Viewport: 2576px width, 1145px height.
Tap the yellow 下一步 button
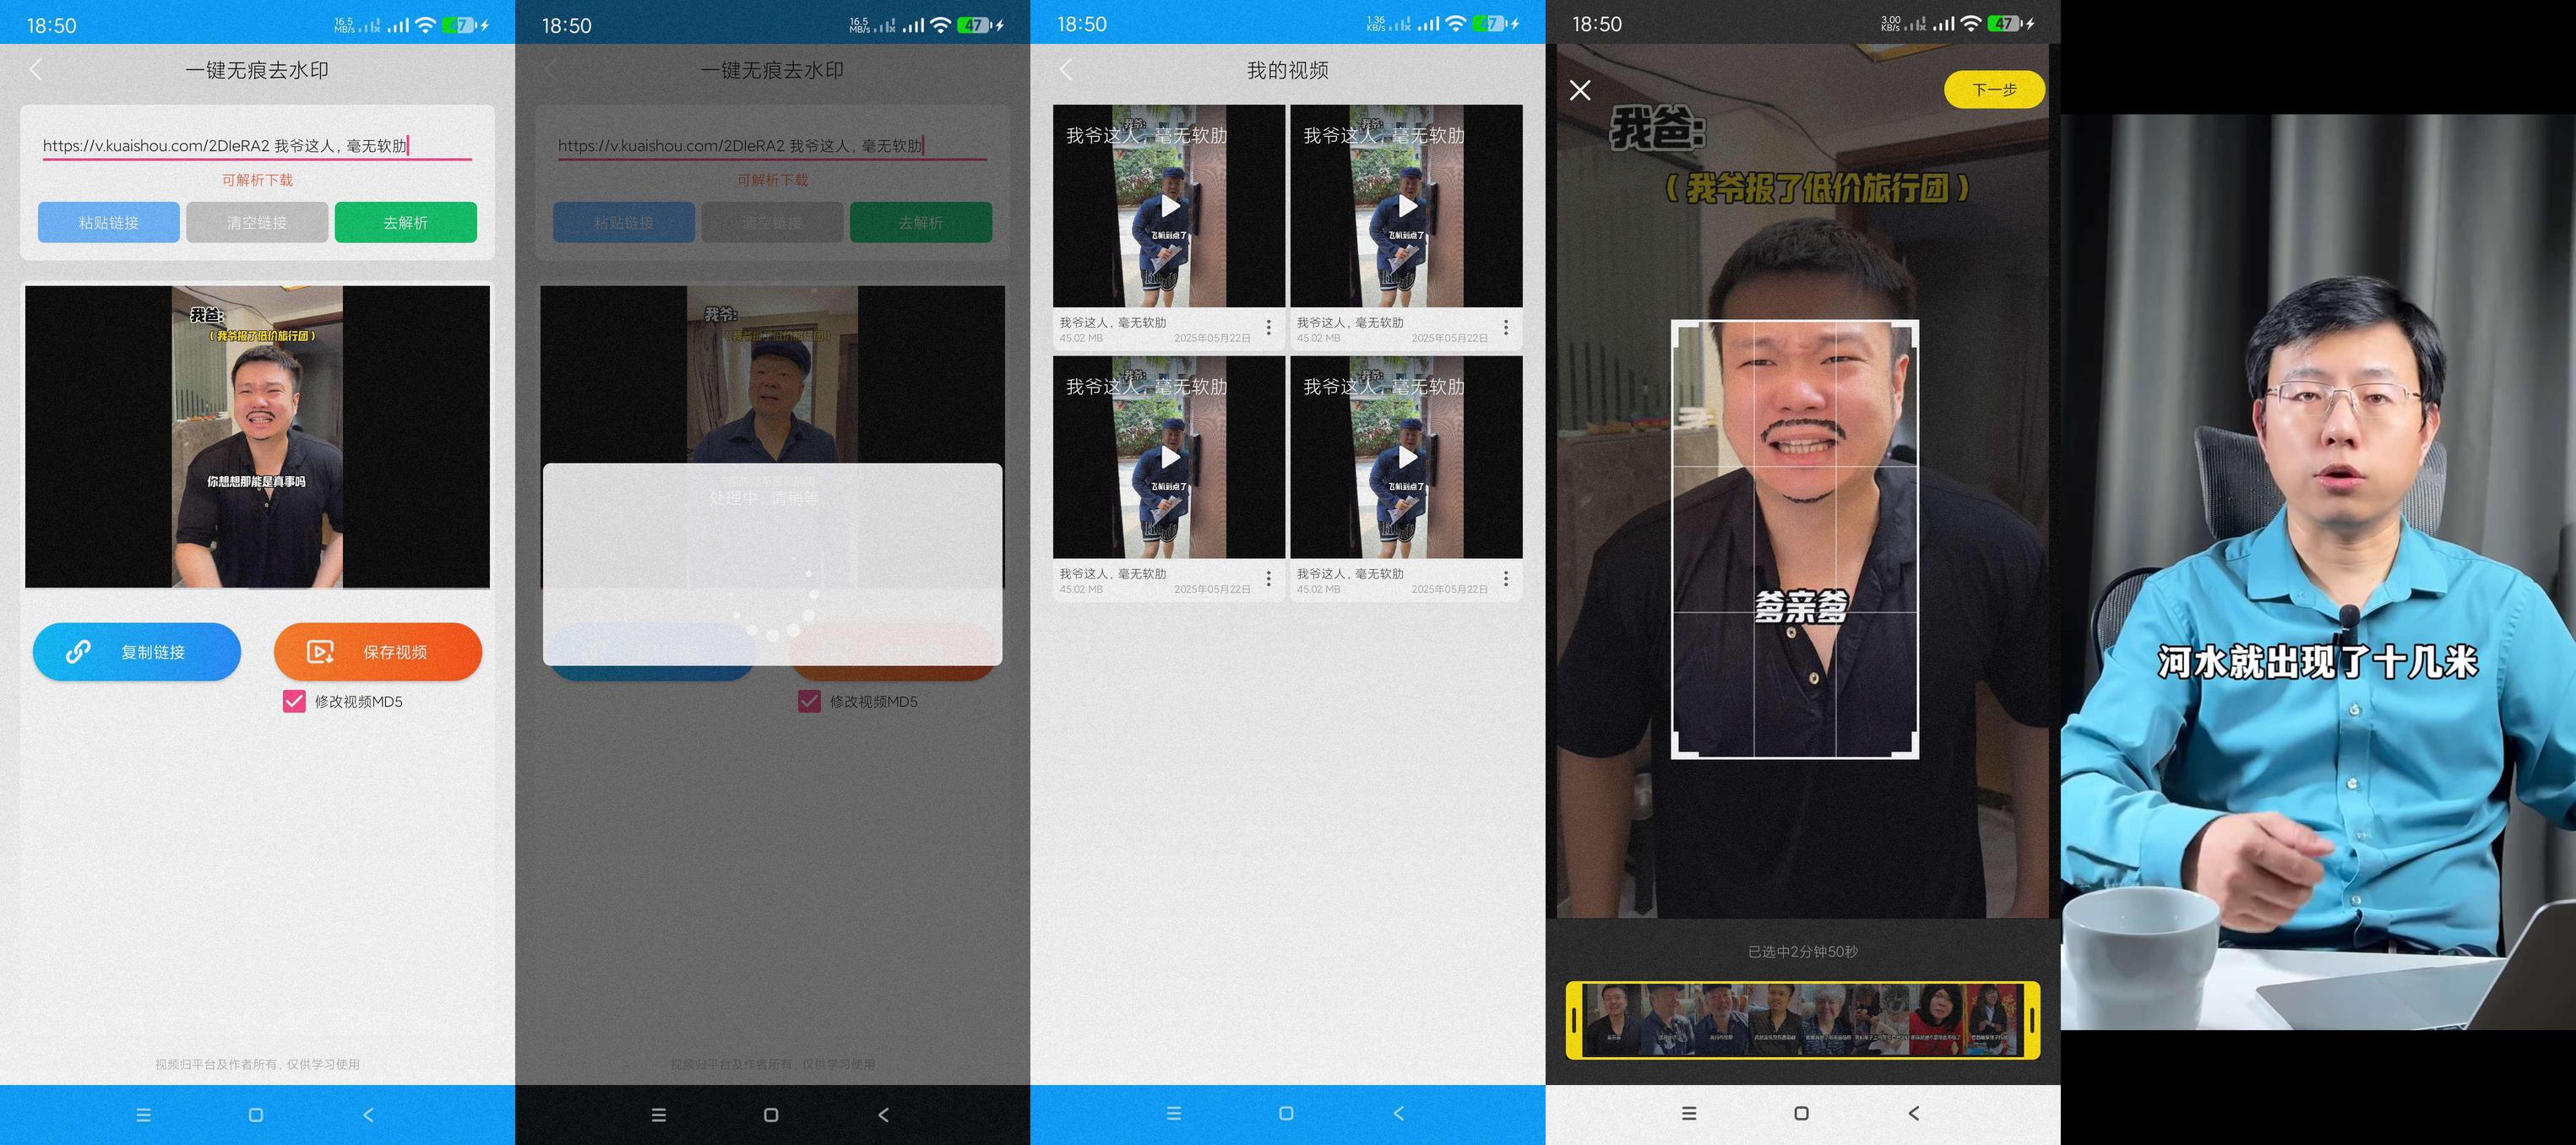coord(1994,90)
